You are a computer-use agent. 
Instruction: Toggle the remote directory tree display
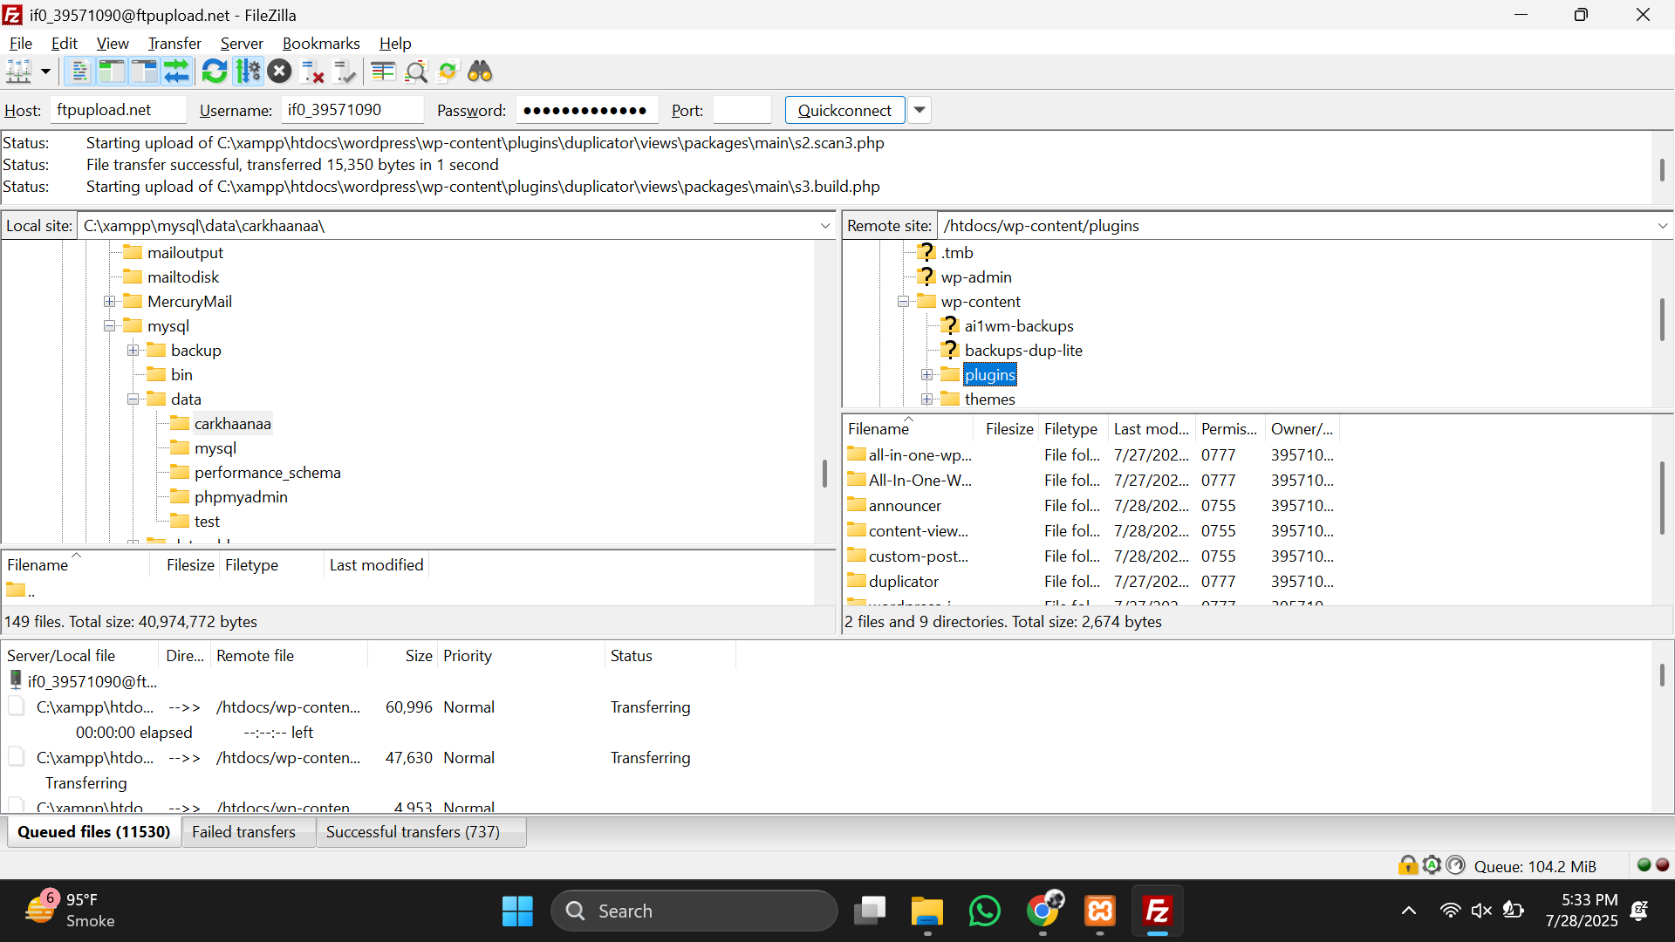[x=144, y=72]
